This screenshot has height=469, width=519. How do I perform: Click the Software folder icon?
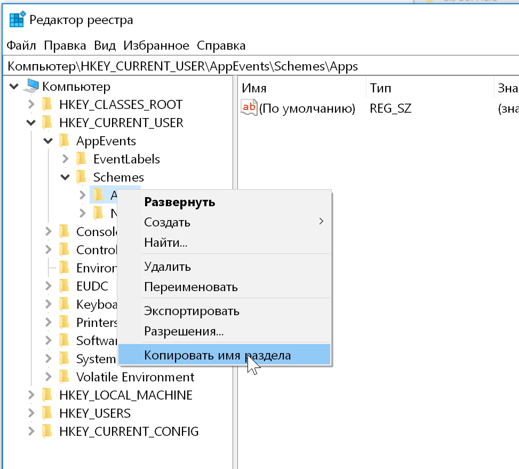(64, 340)
